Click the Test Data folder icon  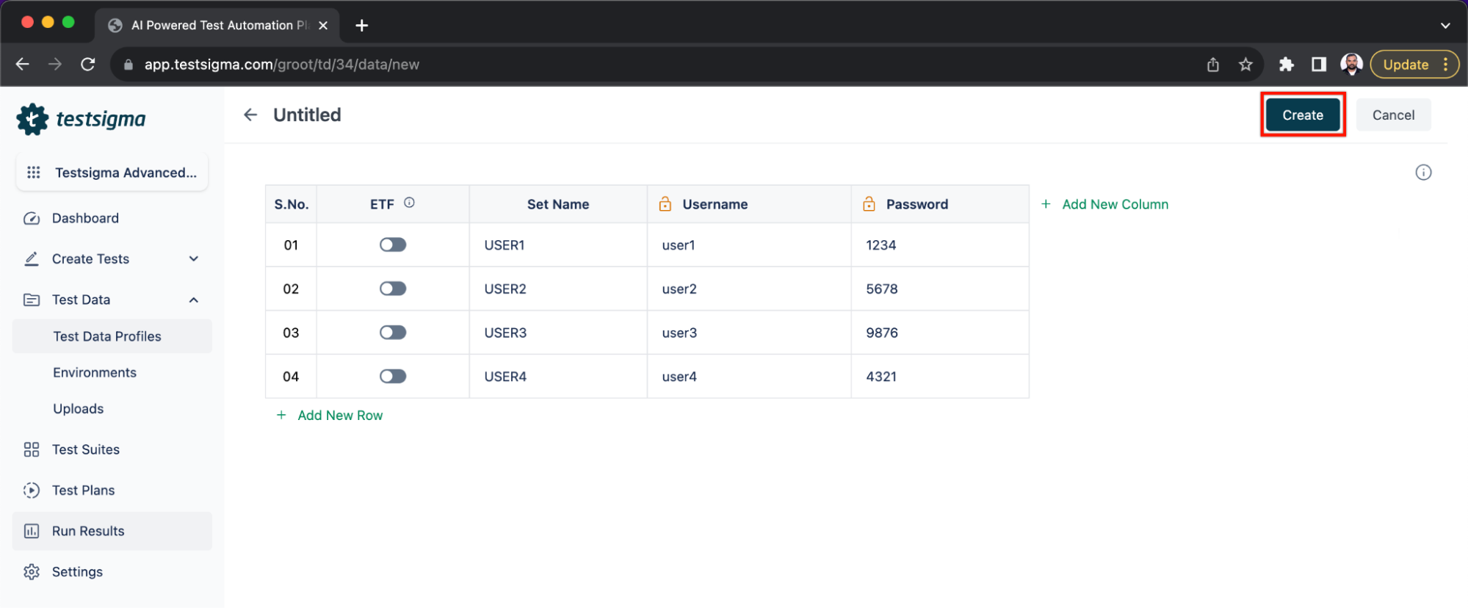[32, 300]
